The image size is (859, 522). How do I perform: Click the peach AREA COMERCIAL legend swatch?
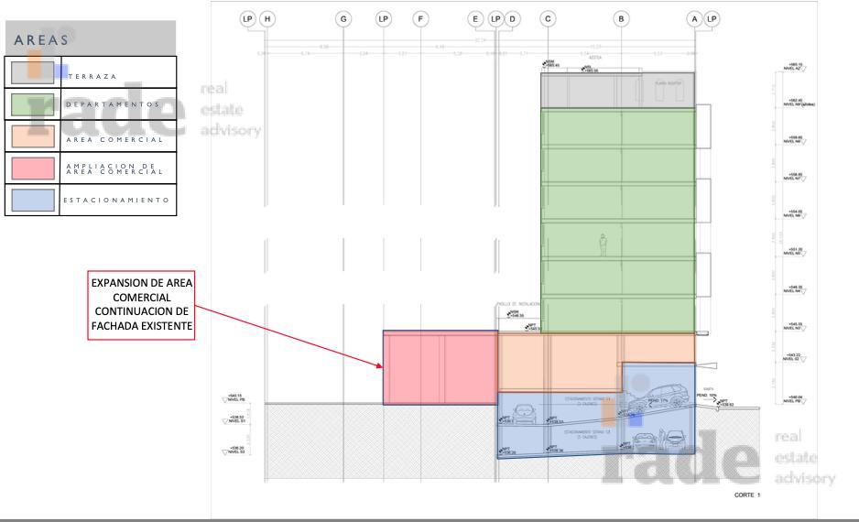[33, 136]
